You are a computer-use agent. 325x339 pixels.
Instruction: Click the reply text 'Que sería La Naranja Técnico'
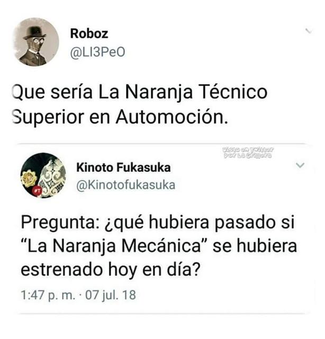pos(140,92)
